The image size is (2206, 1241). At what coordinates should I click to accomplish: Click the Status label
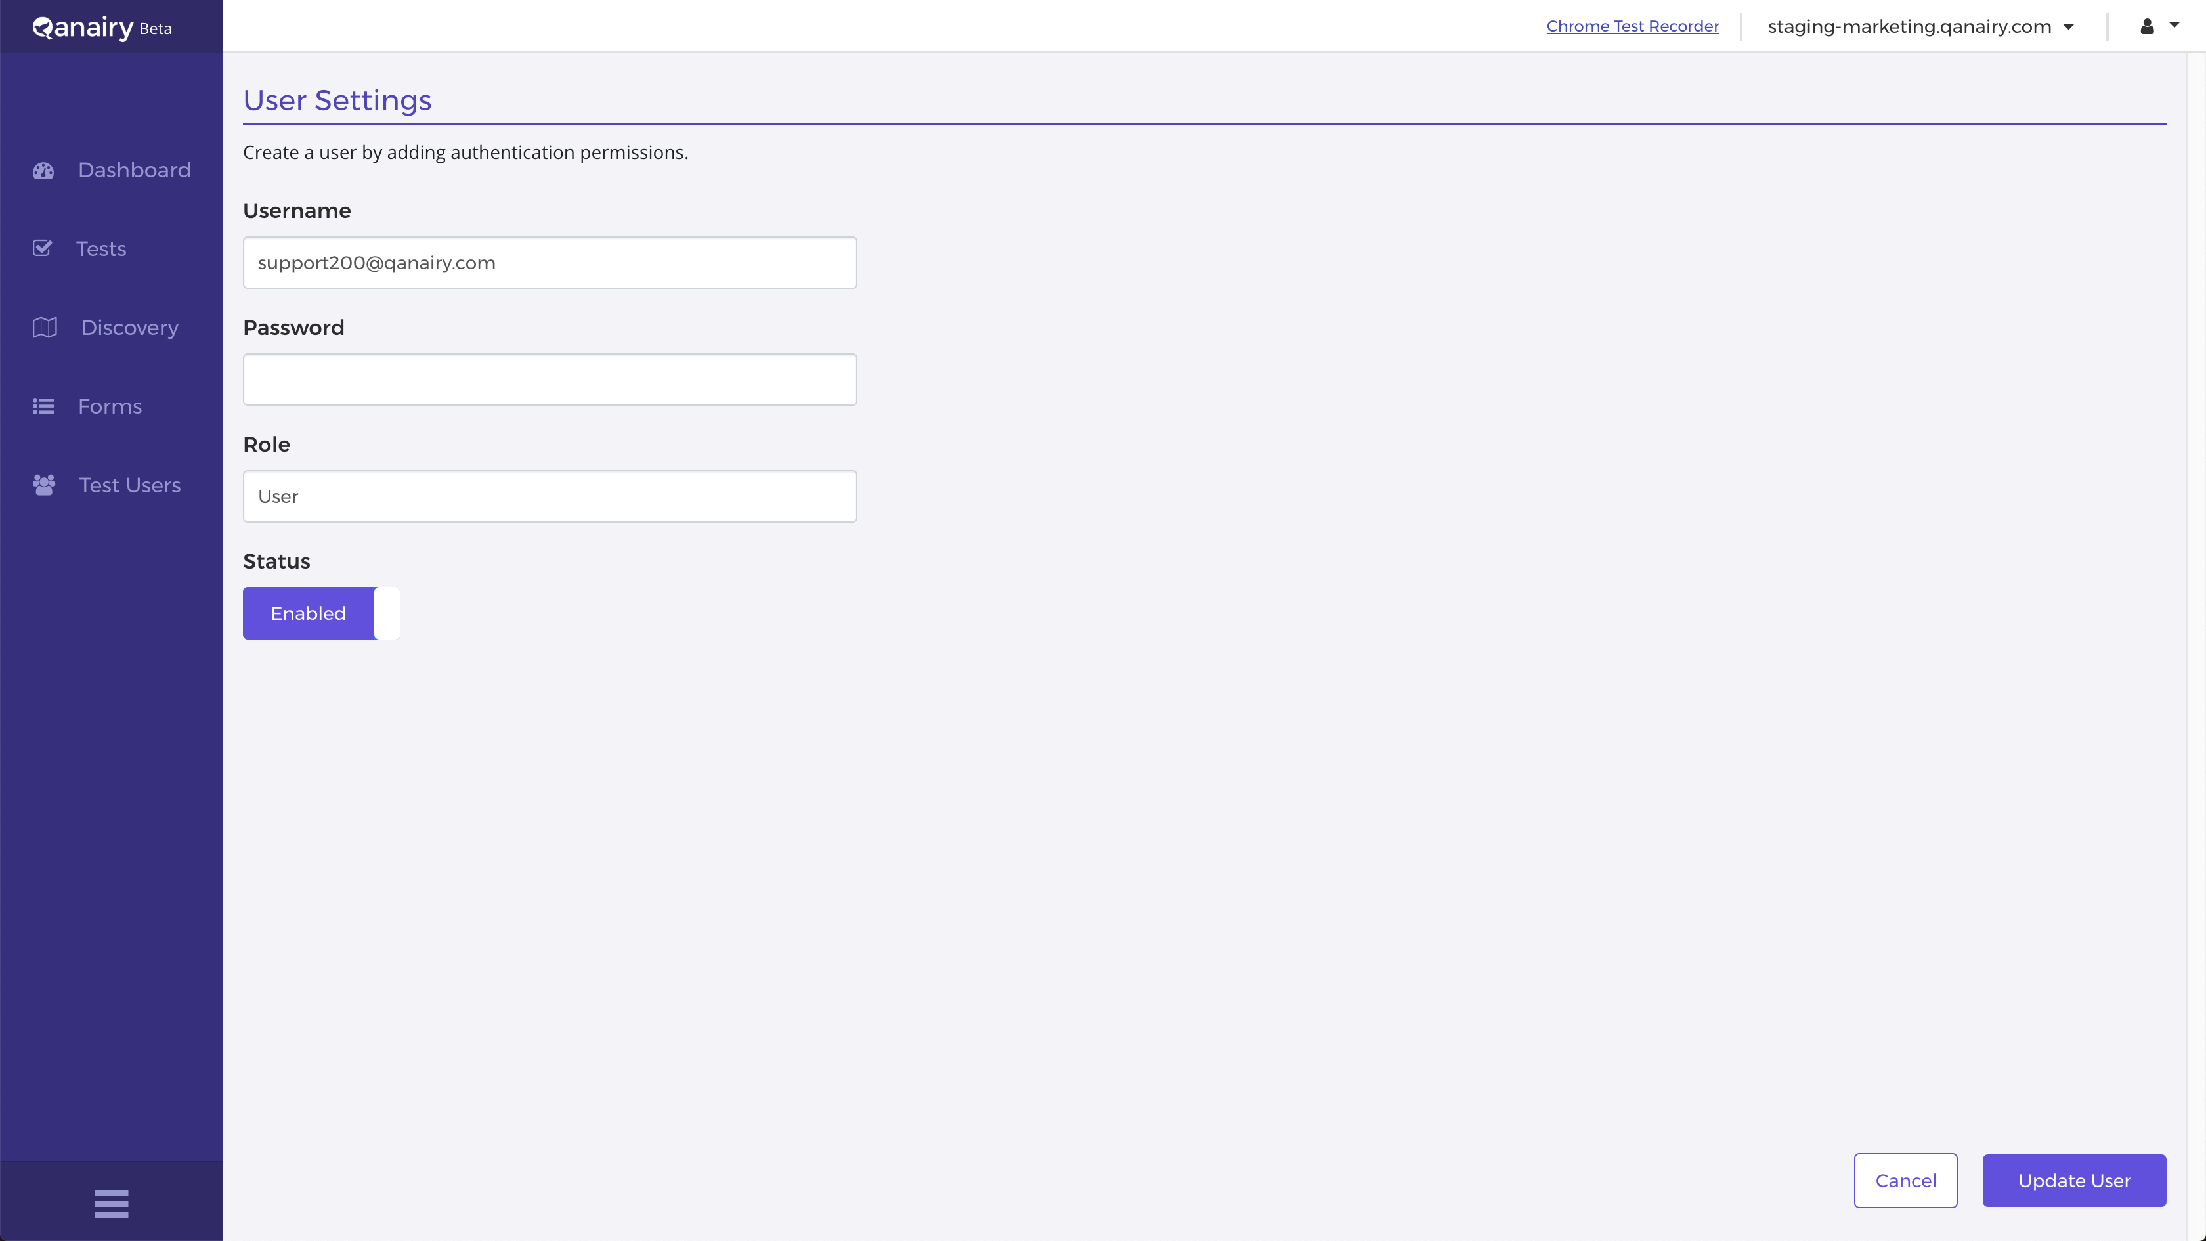276,561
